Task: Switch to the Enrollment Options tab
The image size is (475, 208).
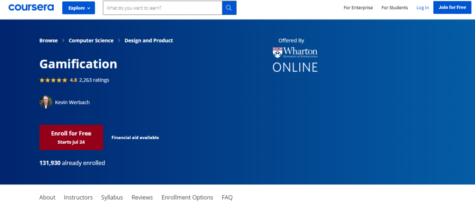Action: (187, 197)
